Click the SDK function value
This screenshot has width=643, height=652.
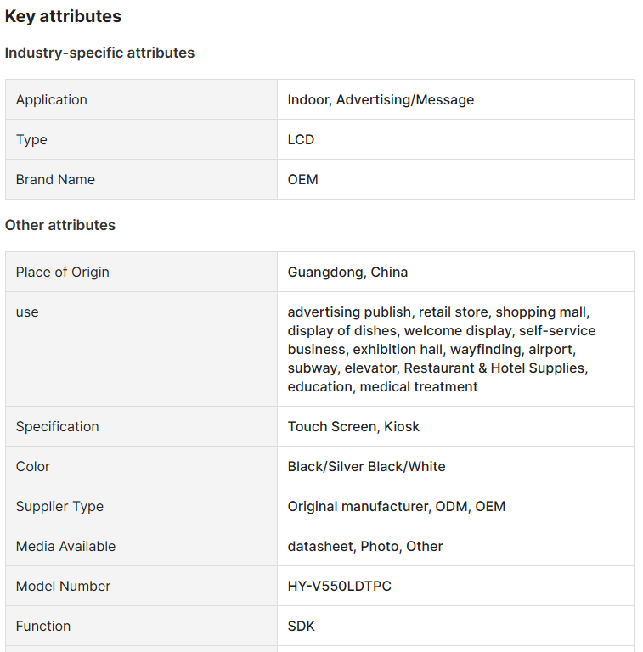tap(301, 626)
